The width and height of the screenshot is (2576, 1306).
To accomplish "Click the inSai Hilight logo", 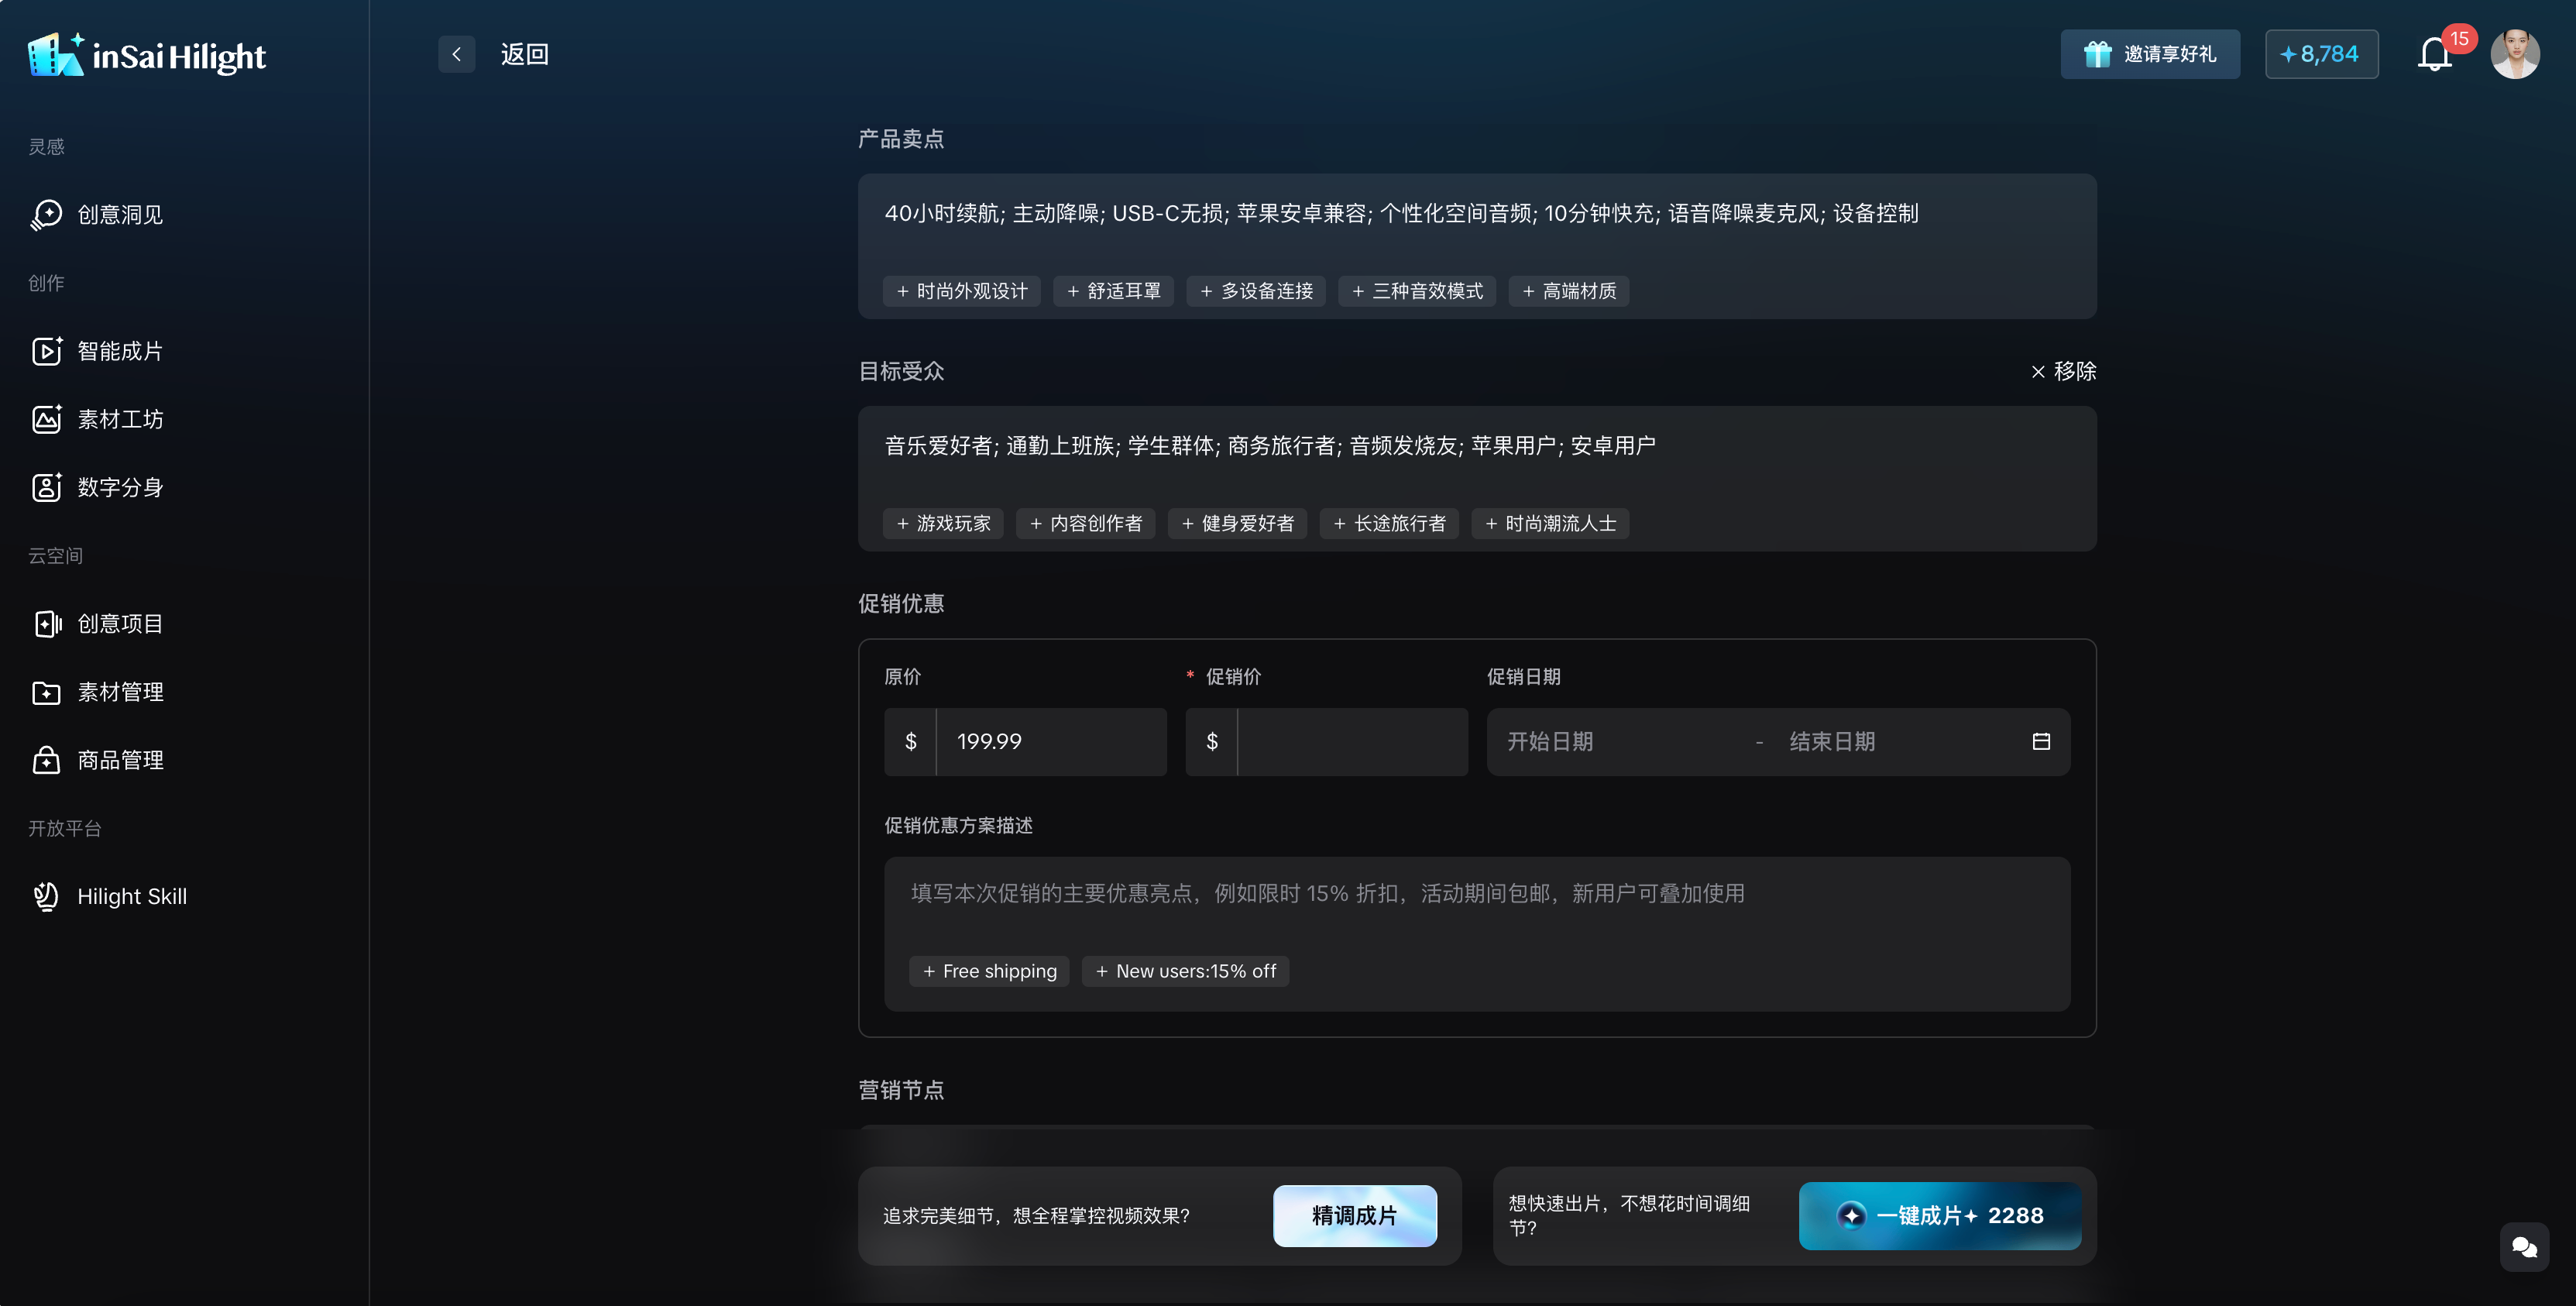I will pyautogui.click(x=146, y=55).
